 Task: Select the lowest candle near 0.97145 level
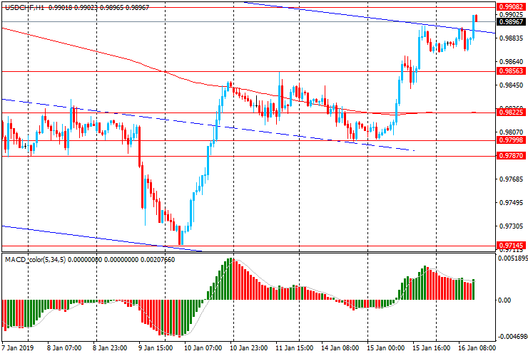181,236
